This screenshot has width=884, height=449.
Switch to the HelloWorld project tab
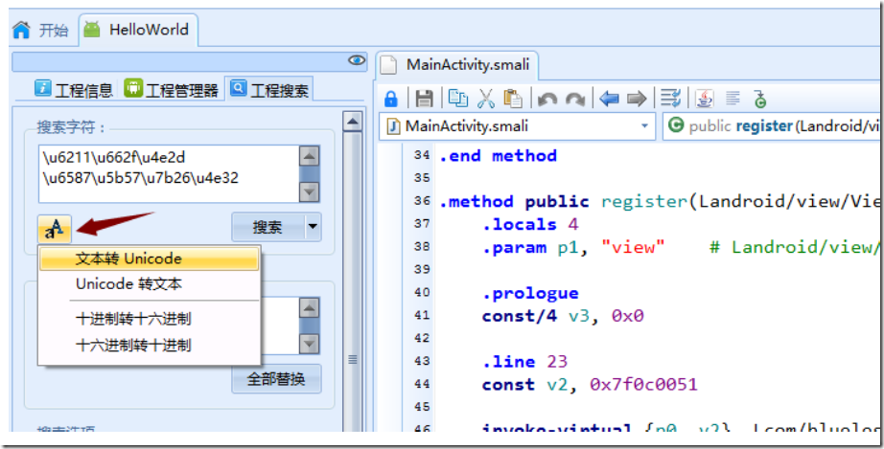pyautogui.click(x=137, y=30)
